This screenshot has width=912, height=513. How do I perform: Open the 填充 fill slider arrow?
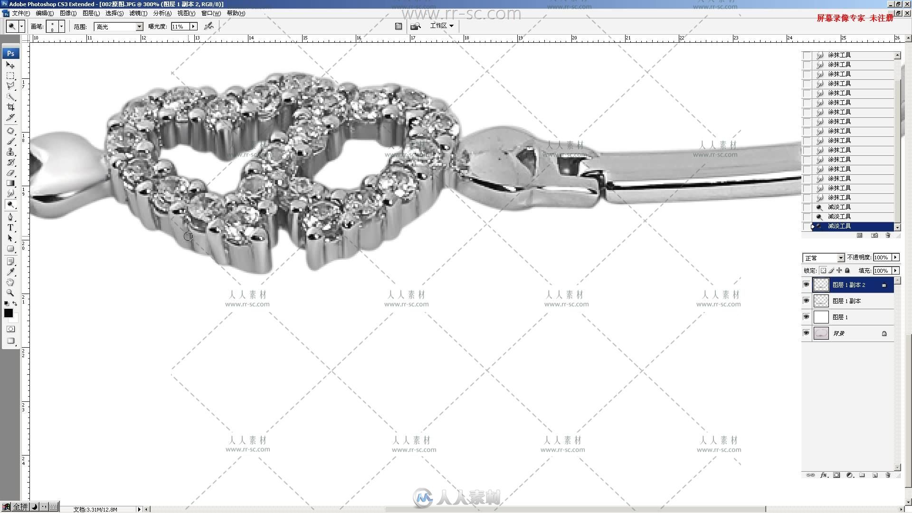pos(895,271)
